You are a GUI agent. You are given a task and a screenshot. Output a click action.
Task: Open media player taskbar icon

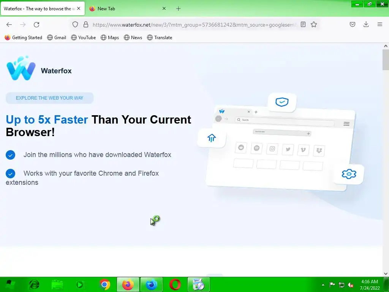tap(81, 284)
